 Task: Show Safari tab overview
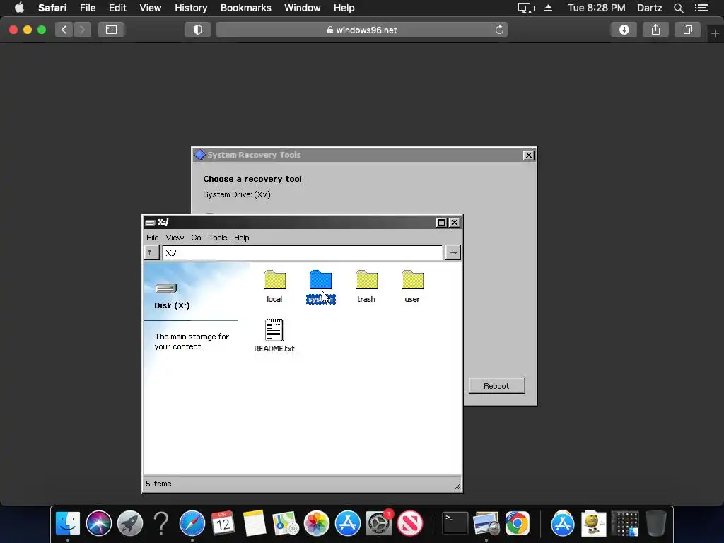point(687,30)
